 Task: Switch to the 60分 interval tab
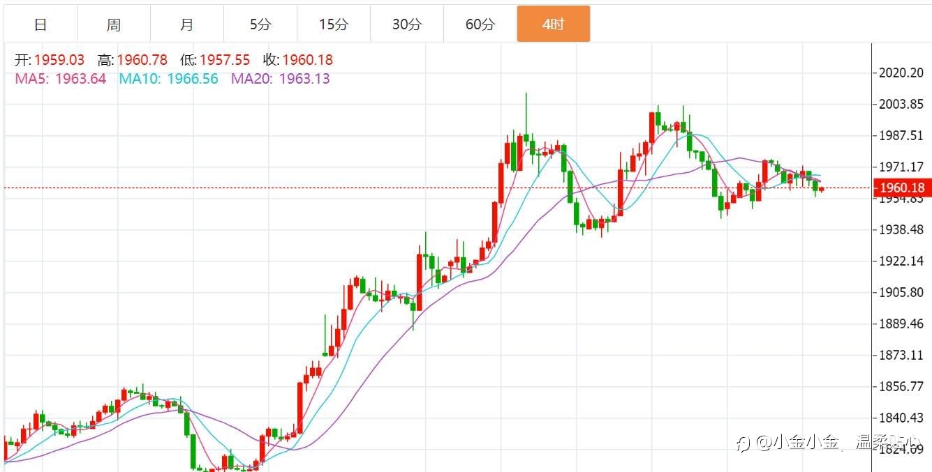click(480, 24)
